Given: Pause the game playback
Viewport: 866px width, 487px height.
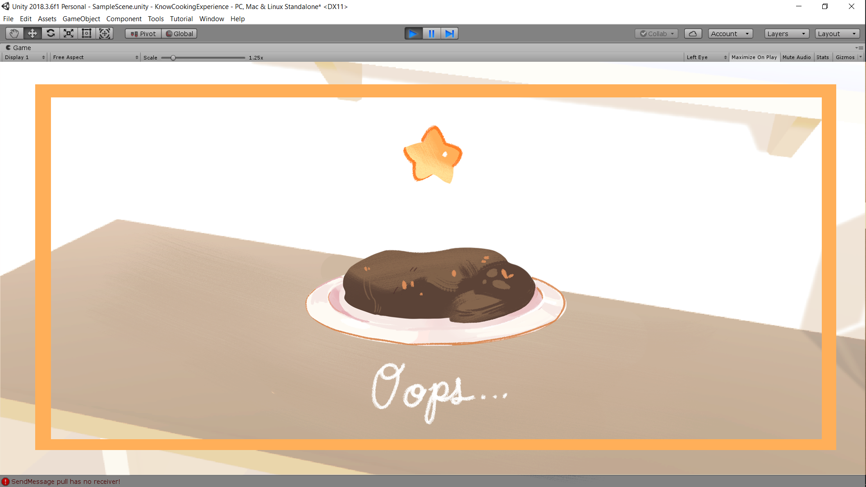Looking at the screenshot, I should [x=431, y=33].
